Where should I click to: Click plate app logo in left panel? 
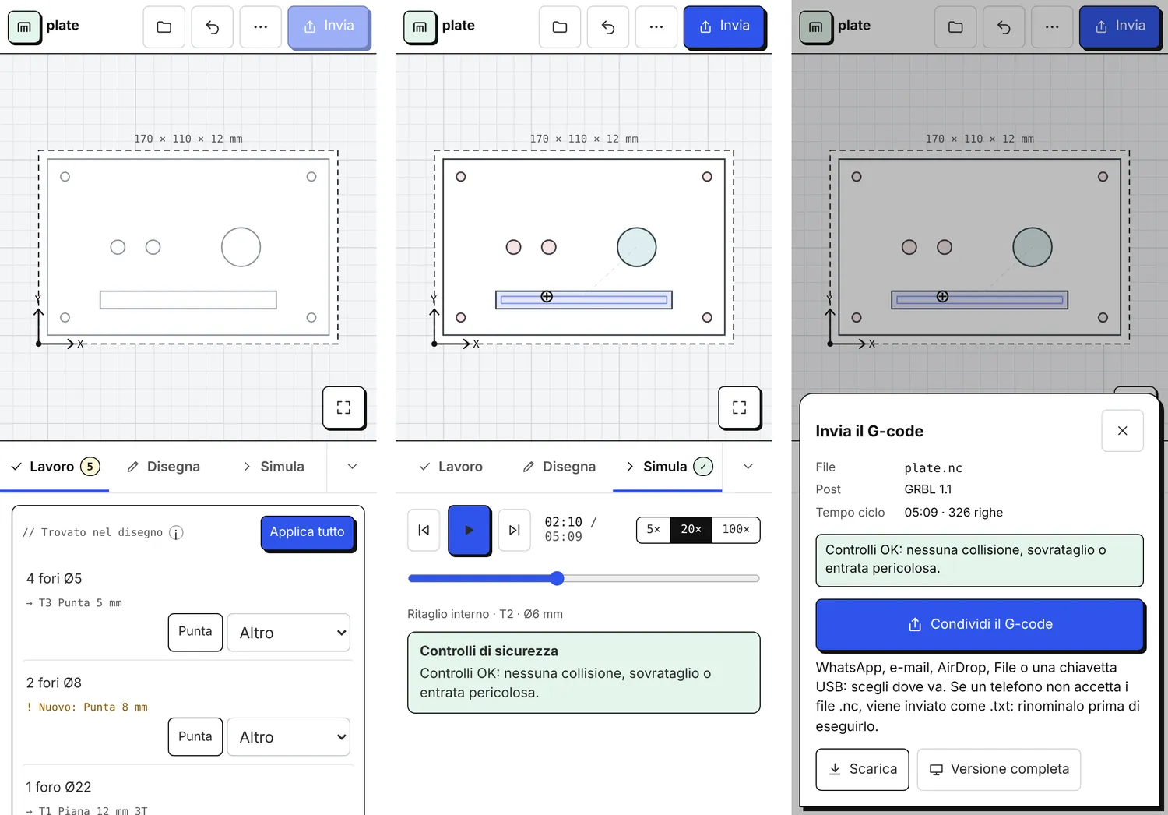24,27
